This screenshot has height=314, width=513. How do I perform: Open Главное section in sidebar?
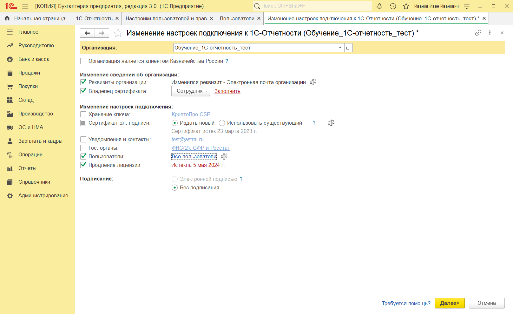(x=37, y=32)
